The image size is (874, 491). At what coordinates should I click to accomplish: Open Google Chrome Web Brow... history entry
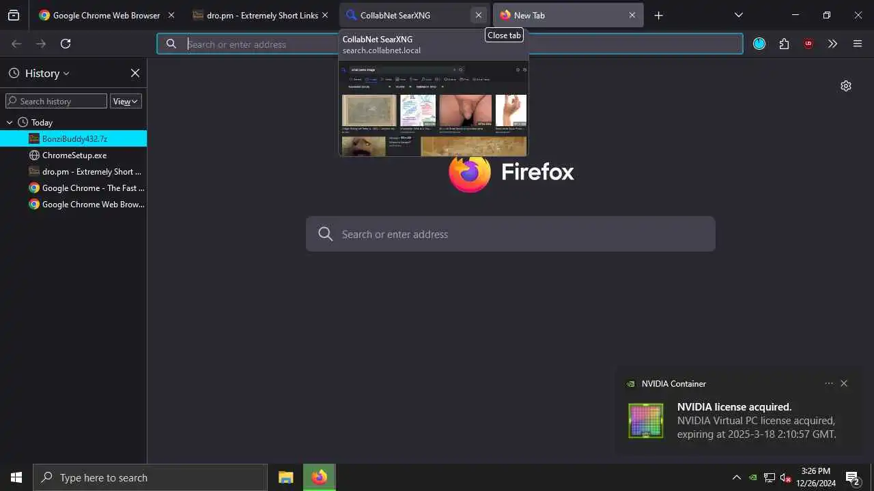click(74, 204)
